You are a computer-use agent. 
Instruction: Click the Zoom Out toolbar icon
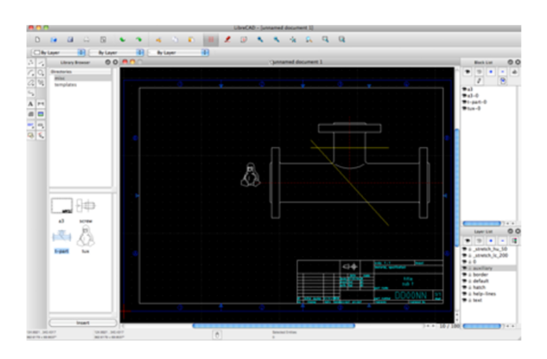pyautogui.click(x=276, y=39)
